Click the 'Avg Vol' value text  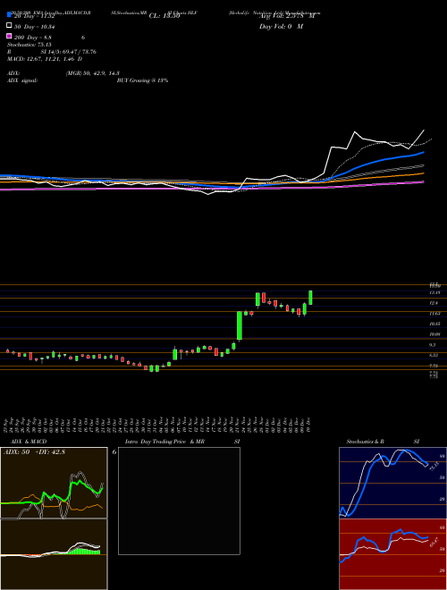pos(286,16)
